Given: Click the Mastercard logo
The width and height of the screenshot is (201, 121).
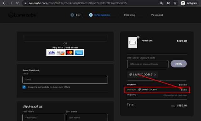Looking at the screenshot, I should [69, 53].
